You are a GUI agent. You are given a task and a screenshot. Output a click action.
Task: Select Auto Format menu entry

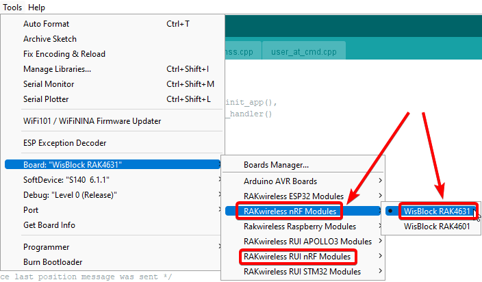tap(46, 24)
